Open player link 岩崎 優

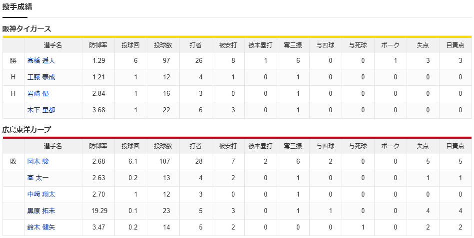tap(38, 94)
